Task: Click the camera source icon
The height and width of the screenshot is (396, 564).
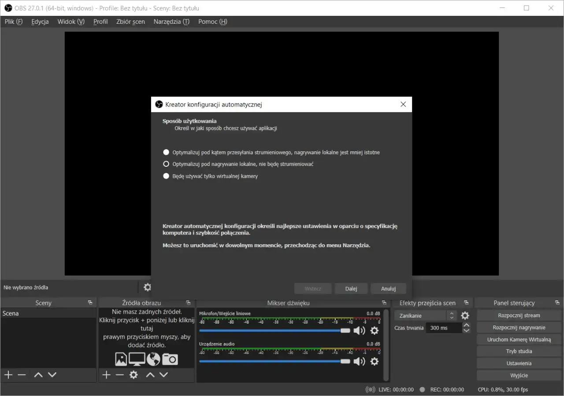Action: (x=170, y=359)
